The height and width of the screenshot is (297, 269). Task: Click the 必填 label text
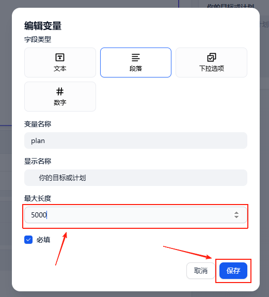tap(43, 240)
